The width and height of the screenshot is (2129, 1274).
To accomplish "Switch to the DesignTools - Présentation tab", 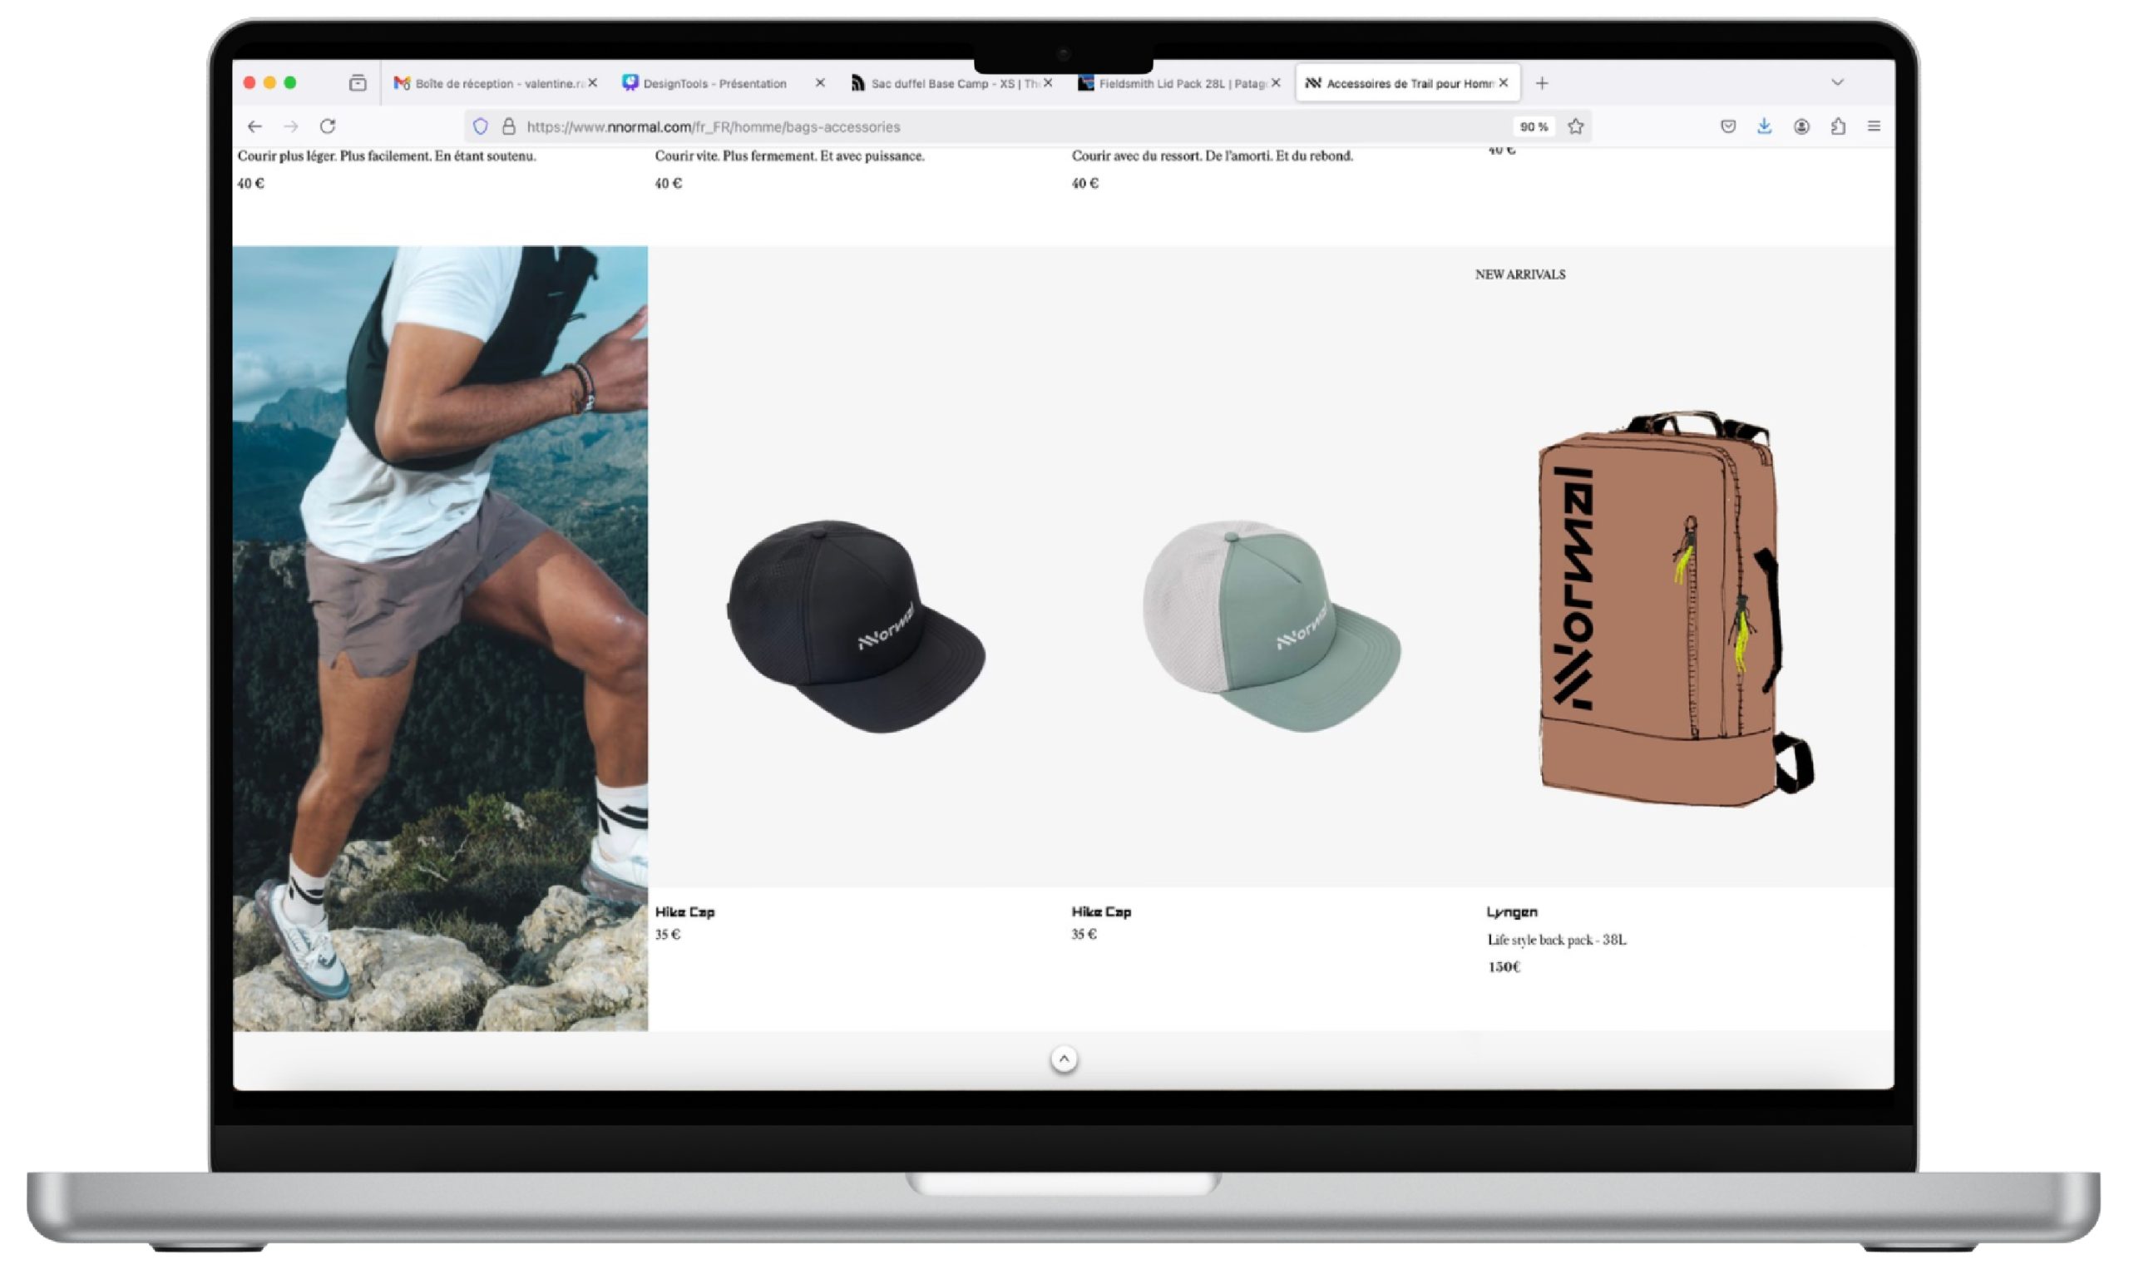I will [714, 83].
